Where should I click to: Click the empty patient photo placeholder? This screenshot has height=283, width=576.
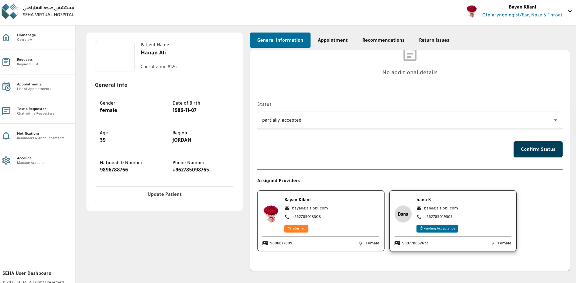click(x=115, y=56)
